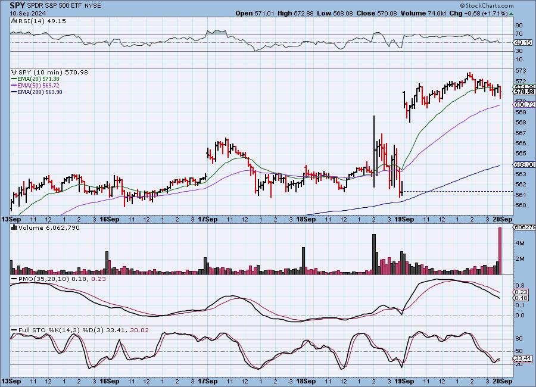Viewport: 536px width, 387px height.
Task: Click the SPY ticker symbol in the header
Action: (x=17, y=5)
